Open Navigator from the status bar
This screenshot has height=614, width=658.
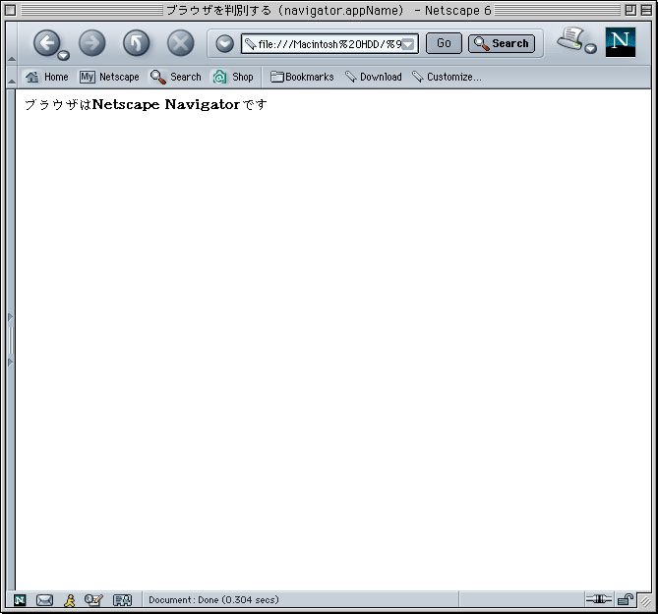20,600
